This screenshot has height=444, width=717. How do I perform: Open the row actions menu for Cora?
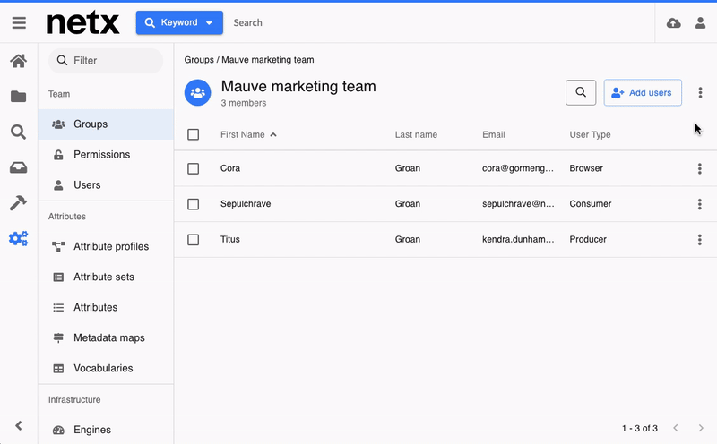click(700, 168)
